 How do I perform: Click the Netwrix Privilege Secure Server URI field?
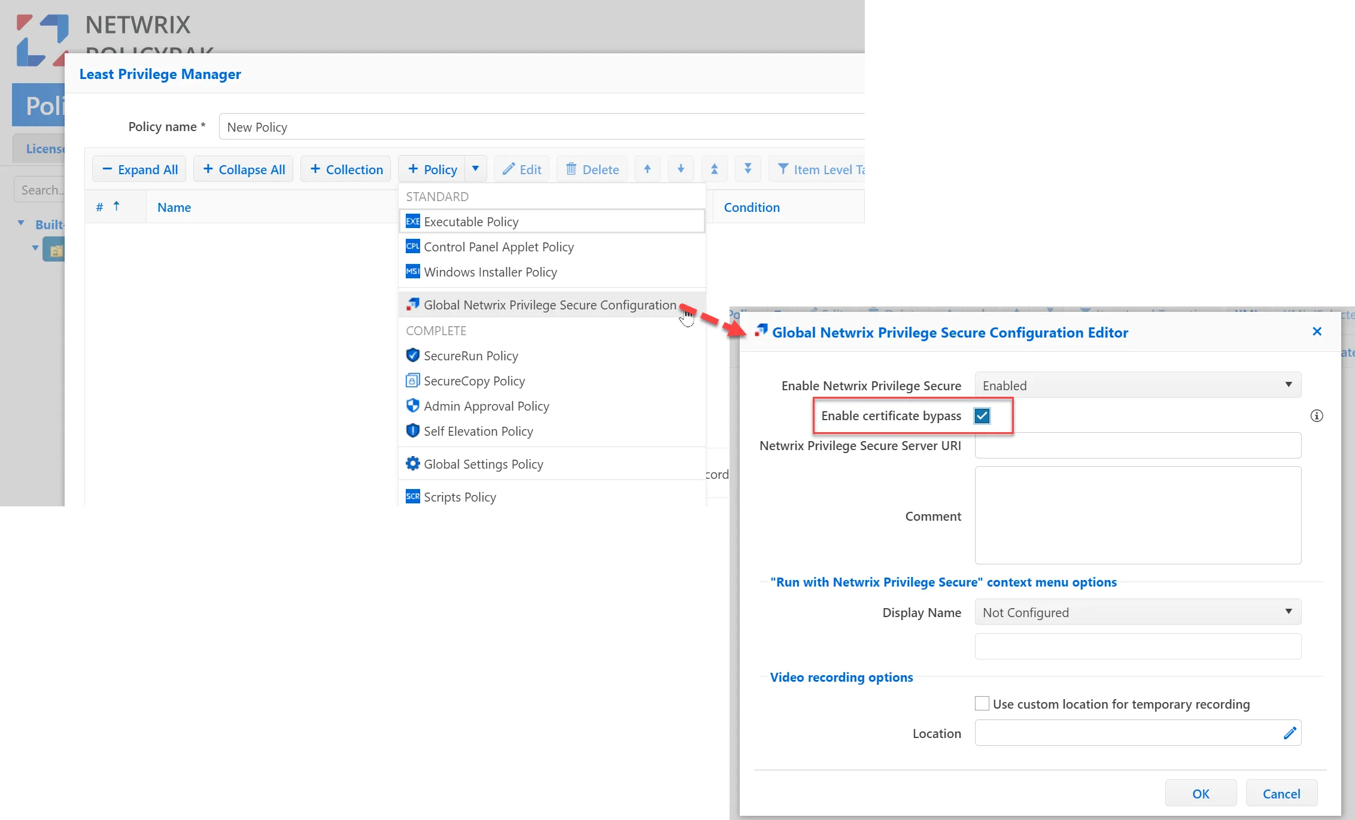pos(1137,446)
